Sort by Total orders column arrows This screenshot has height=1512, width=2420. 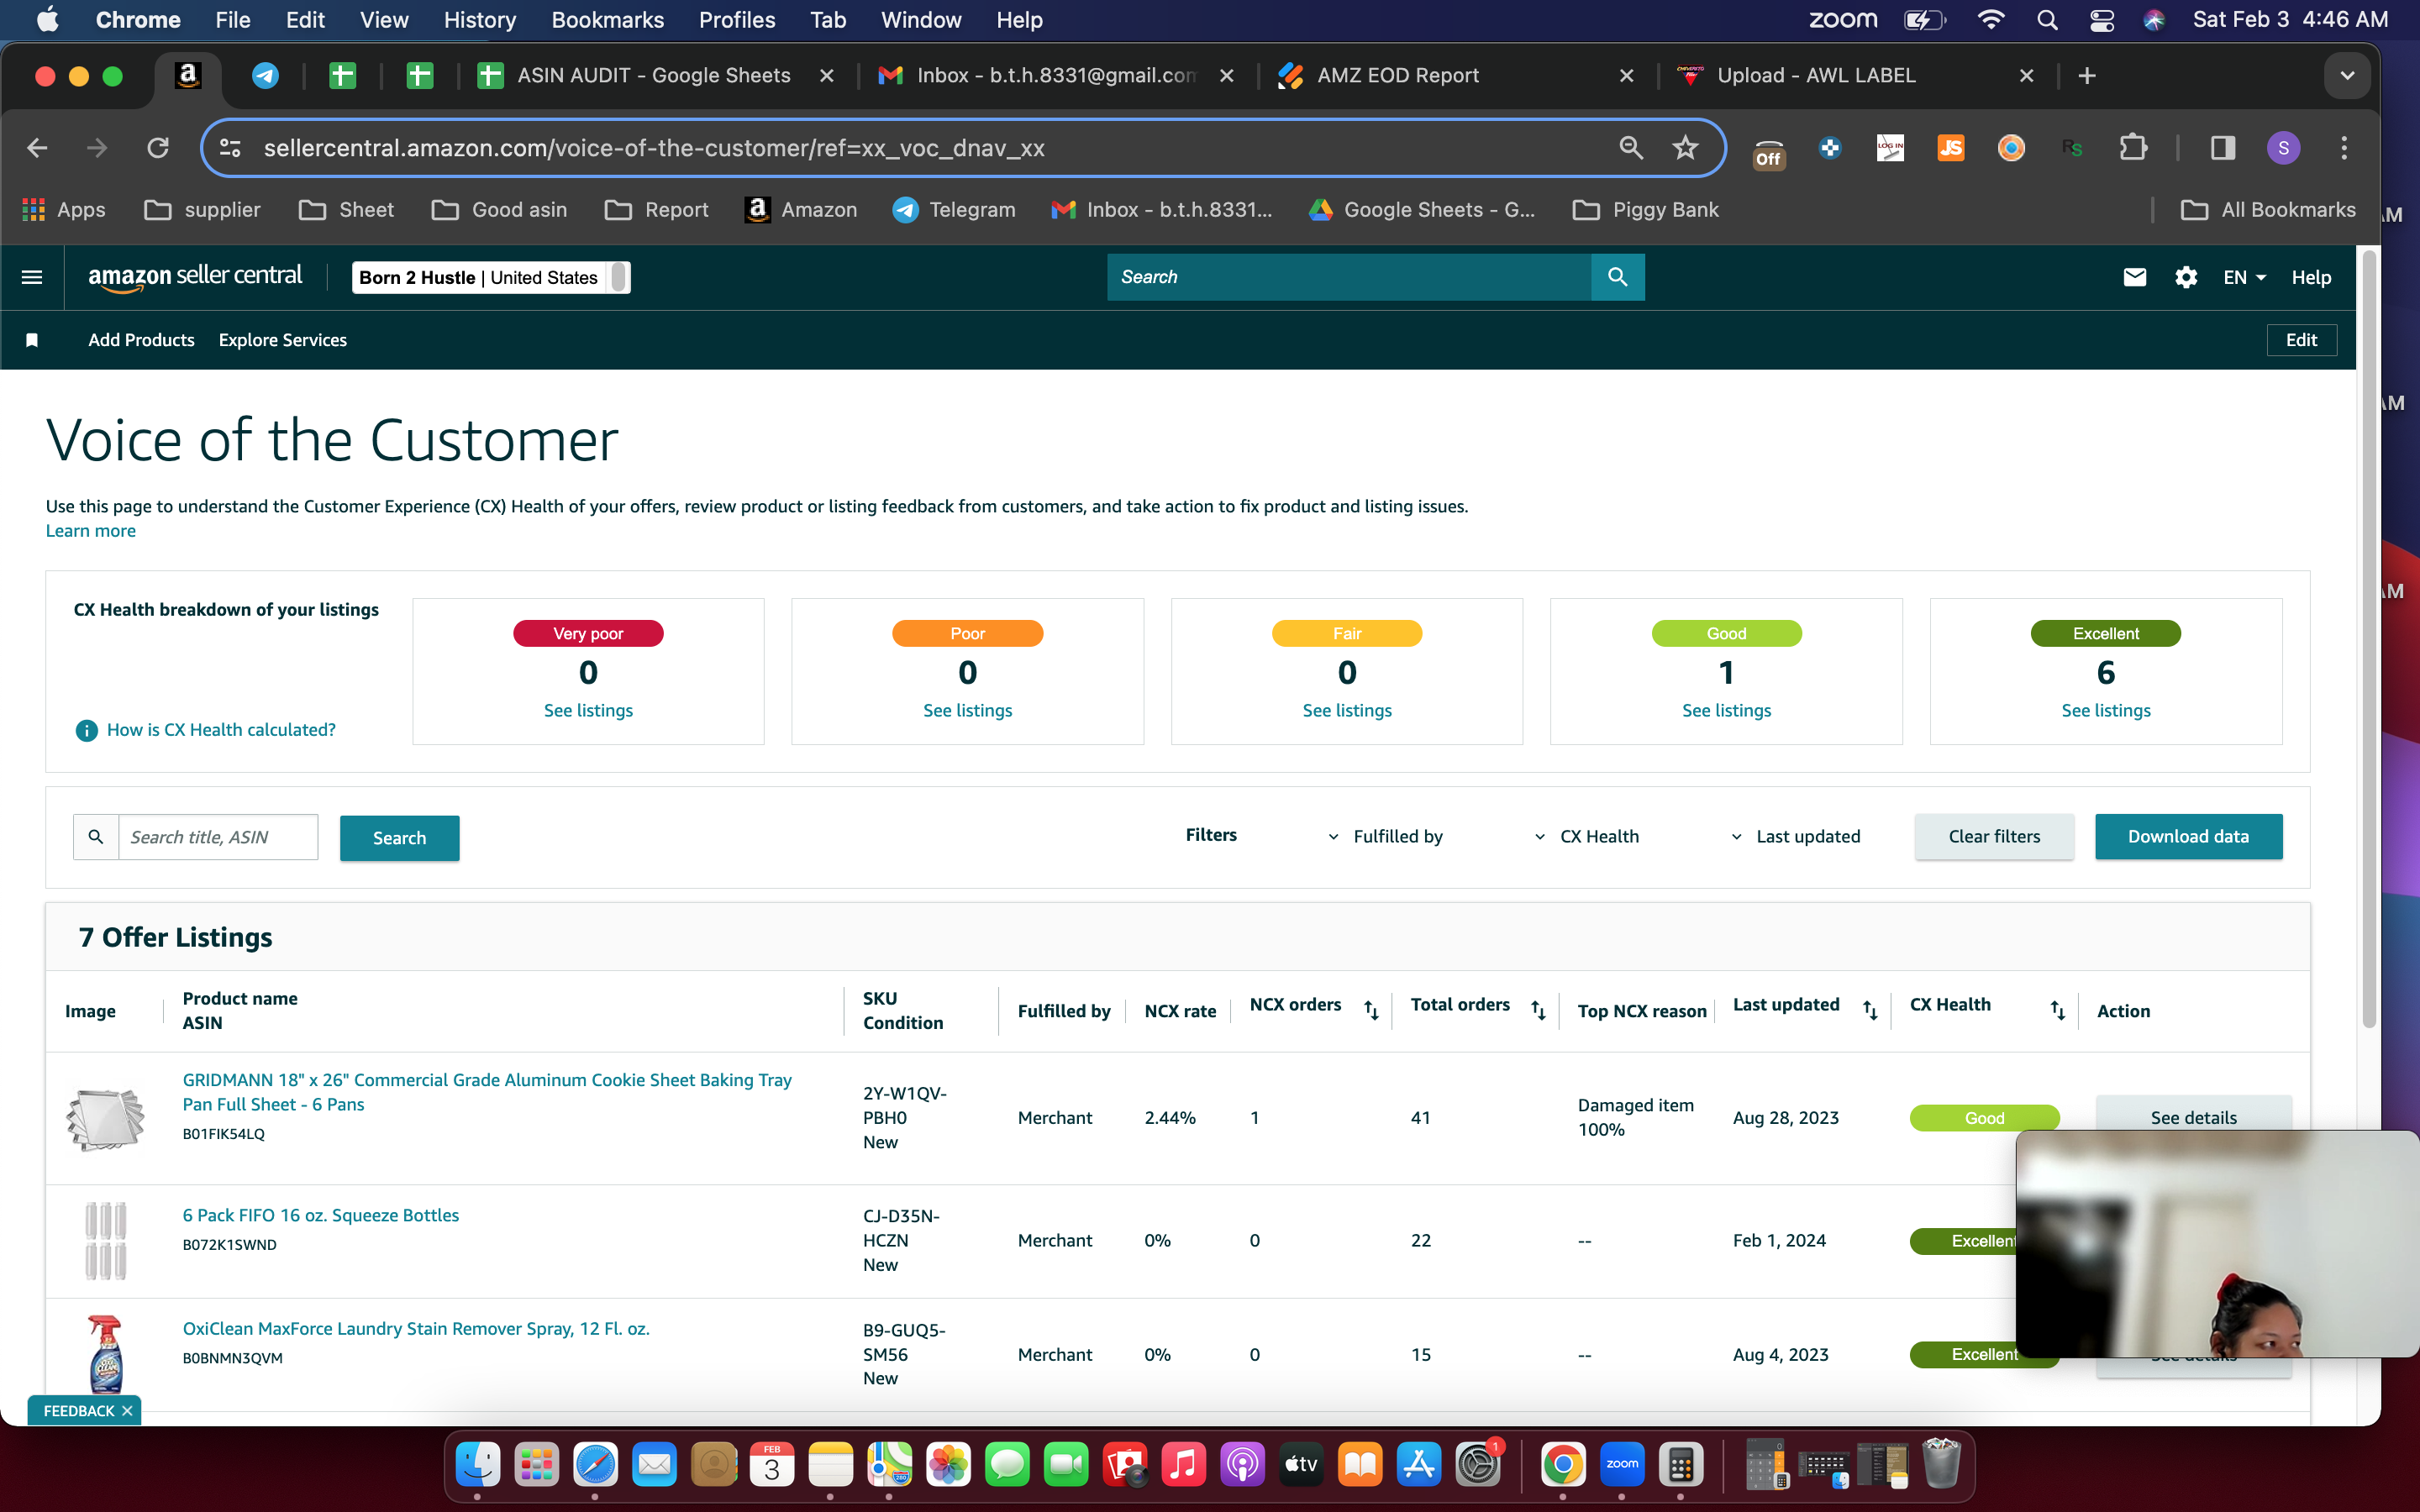1538,1010
